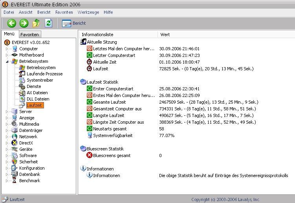Viewport: 295px width, 203px height.
Task: Click the DLL Dateien icon
Action: pyautogui.click(x=22, y=99)
